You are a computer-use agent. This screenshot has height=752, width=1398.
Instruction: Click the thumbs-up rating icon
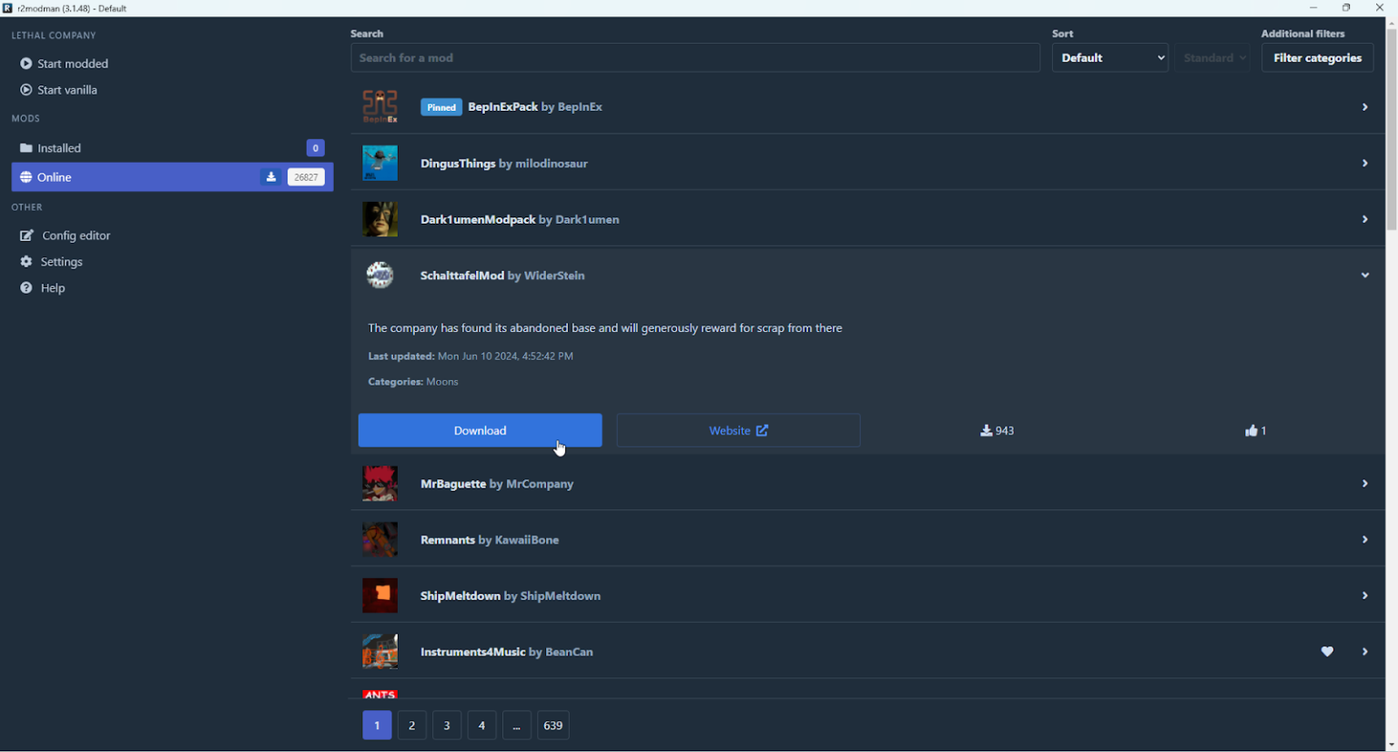click(x=1251, y=431)
